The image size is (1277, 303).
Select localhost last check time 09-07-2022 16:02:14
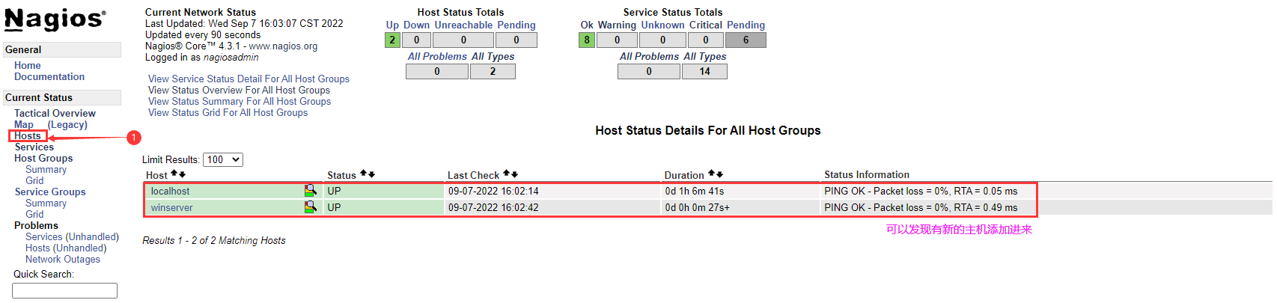[493, 191]
